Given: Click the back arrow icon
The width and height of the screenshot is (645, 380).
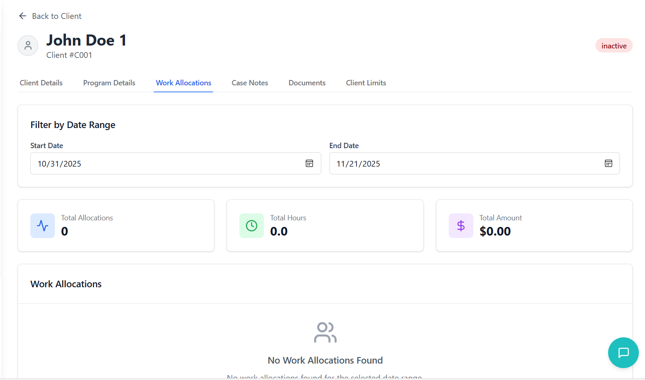Looking at the screenshot, I should coord(23,16).
